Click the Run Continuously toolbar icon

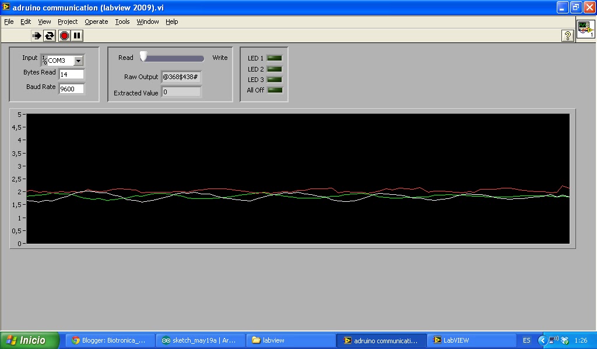tap(50, 35)
